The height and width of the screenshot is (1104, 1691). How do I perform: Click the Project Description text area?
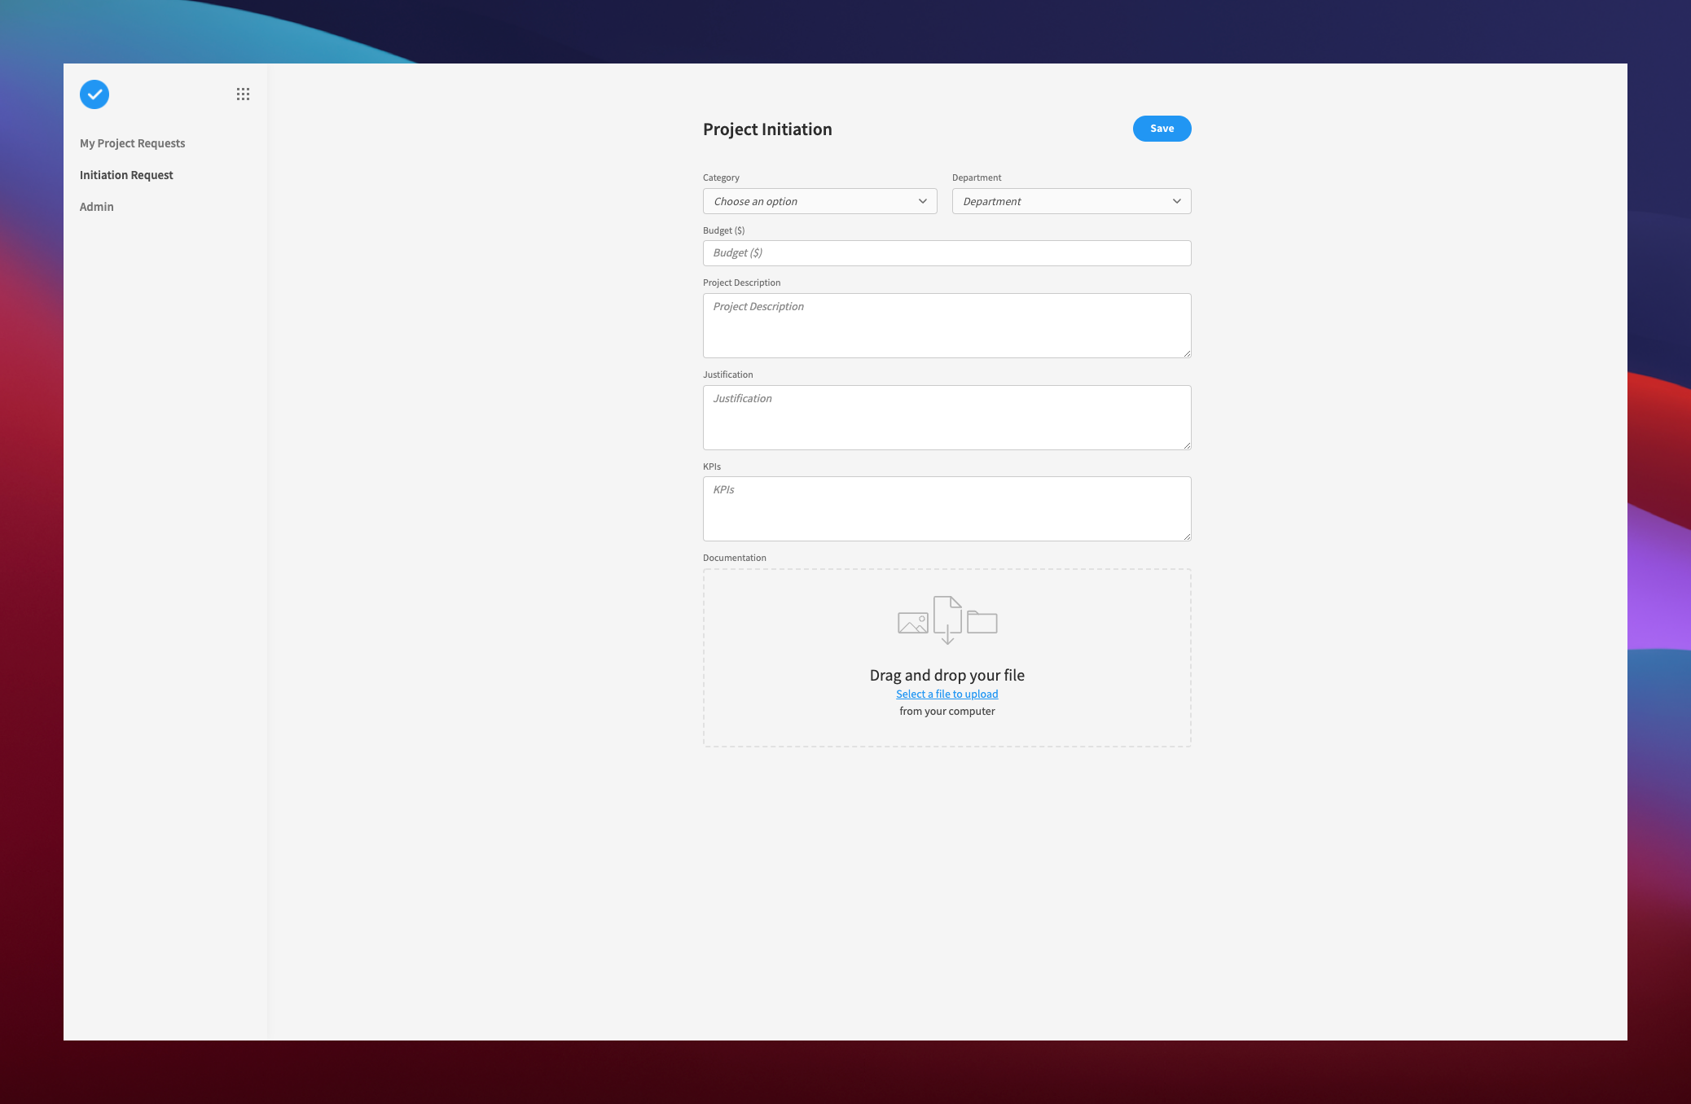pyautogui.click(x=947, y=324)
